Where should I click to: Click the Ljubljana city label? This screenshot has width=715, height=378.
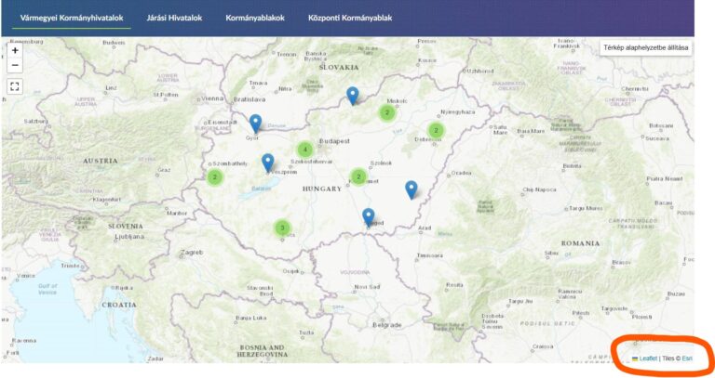click(129, 237)
